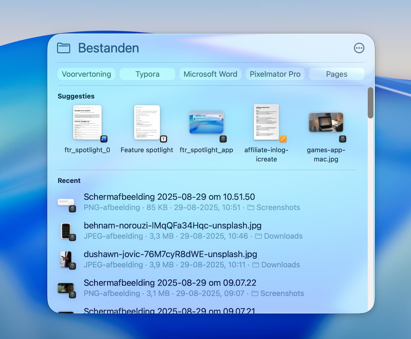Click the dushawn-jovic file preview icon
411x339 pixels.
pos(66,260)
